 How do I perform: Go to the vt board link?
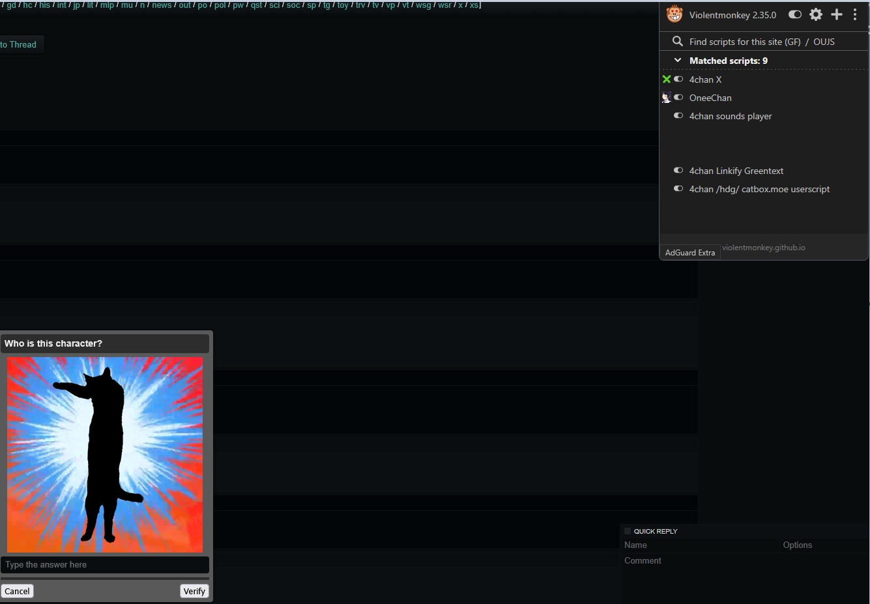pyautogui.click(x=405, y=5)
